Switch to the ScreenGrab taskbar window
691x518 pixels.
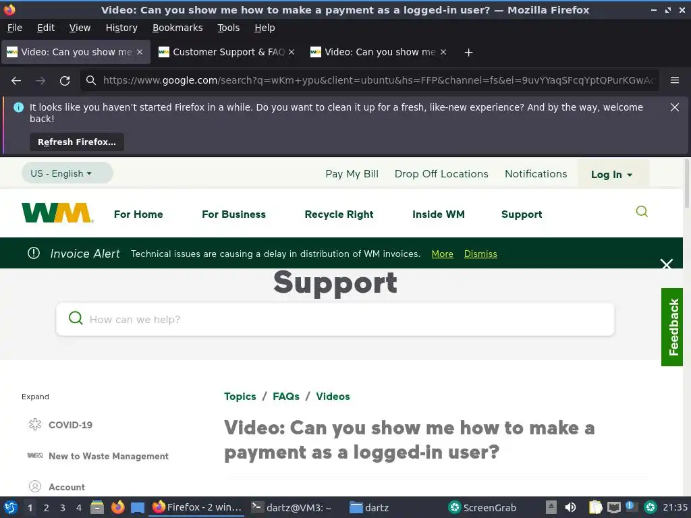(482, 507)
